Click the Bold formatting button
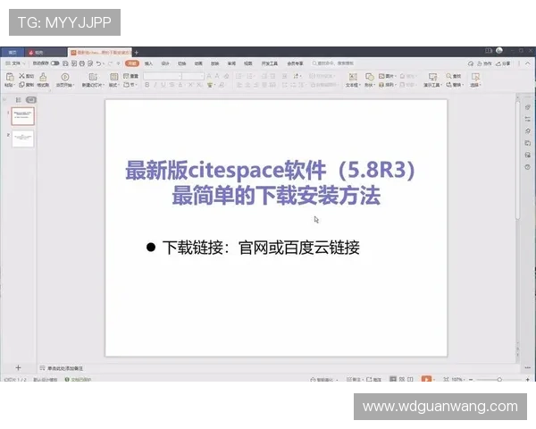Screen dimensions: 536x429 [147, 86]
